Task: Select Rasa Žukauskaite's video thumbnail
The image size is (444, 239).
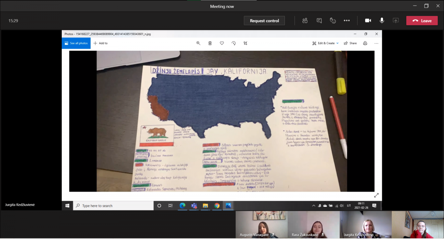Action: point(314,225)
